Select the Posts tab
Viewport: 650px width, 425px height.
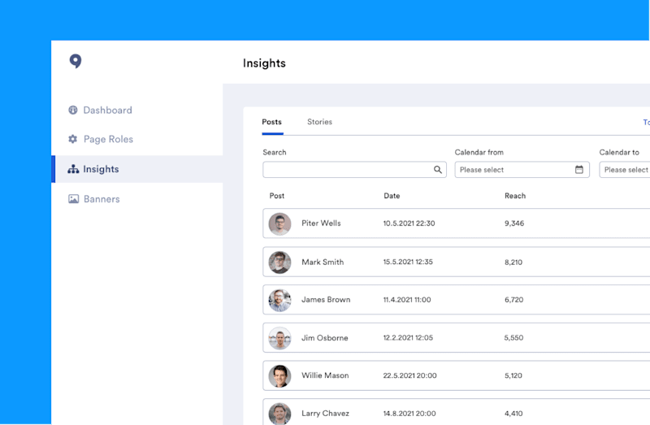click(272, 122)
